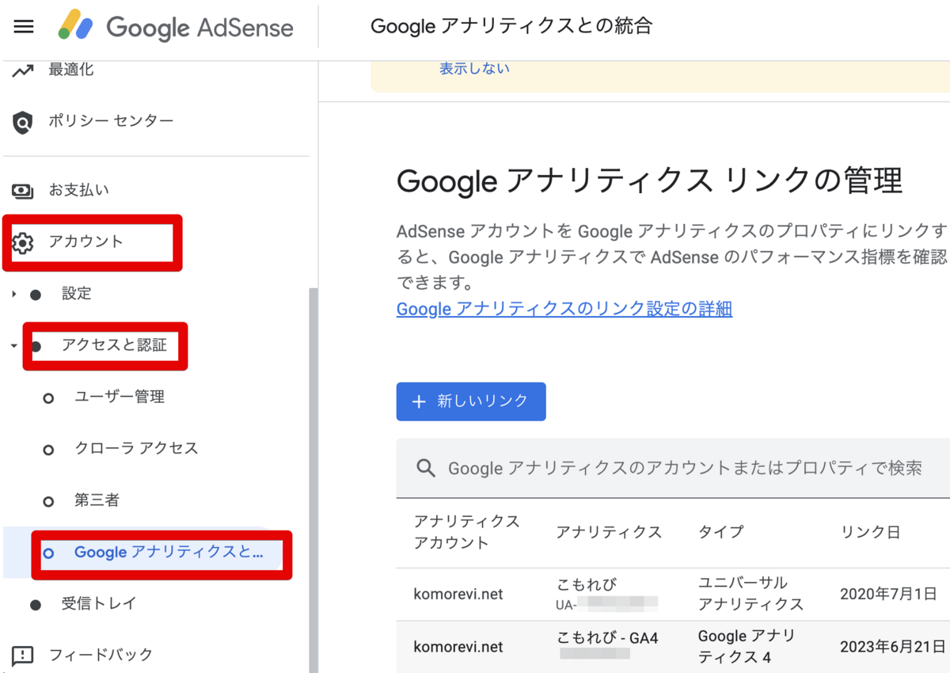Viewport: 950px width, 673px height.
Task: Select こもれび - GA4 property cell
Action: 608,646
